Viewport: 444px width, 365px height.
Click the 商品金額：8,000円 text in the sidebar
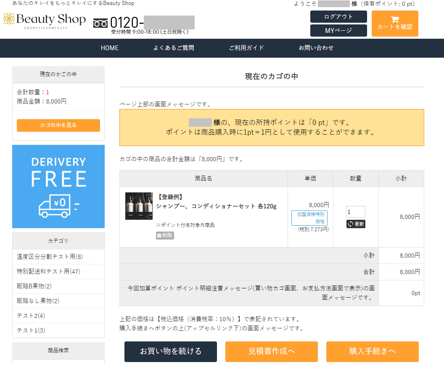[42, 101]
